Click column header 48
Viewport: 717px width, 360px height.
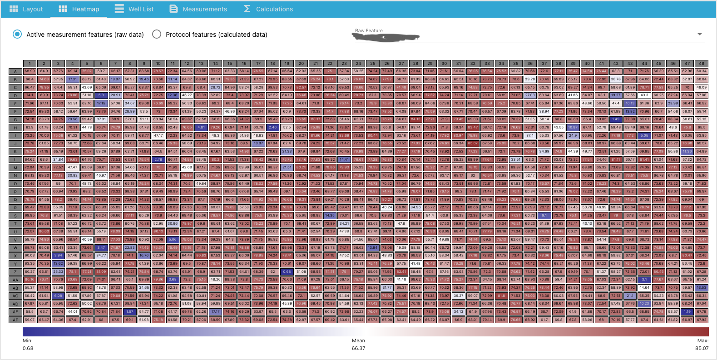coord(702,64)
